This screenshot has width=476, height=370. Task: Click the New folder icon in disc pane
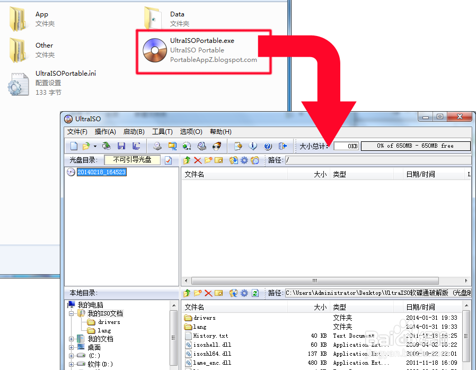coord(208,160)
